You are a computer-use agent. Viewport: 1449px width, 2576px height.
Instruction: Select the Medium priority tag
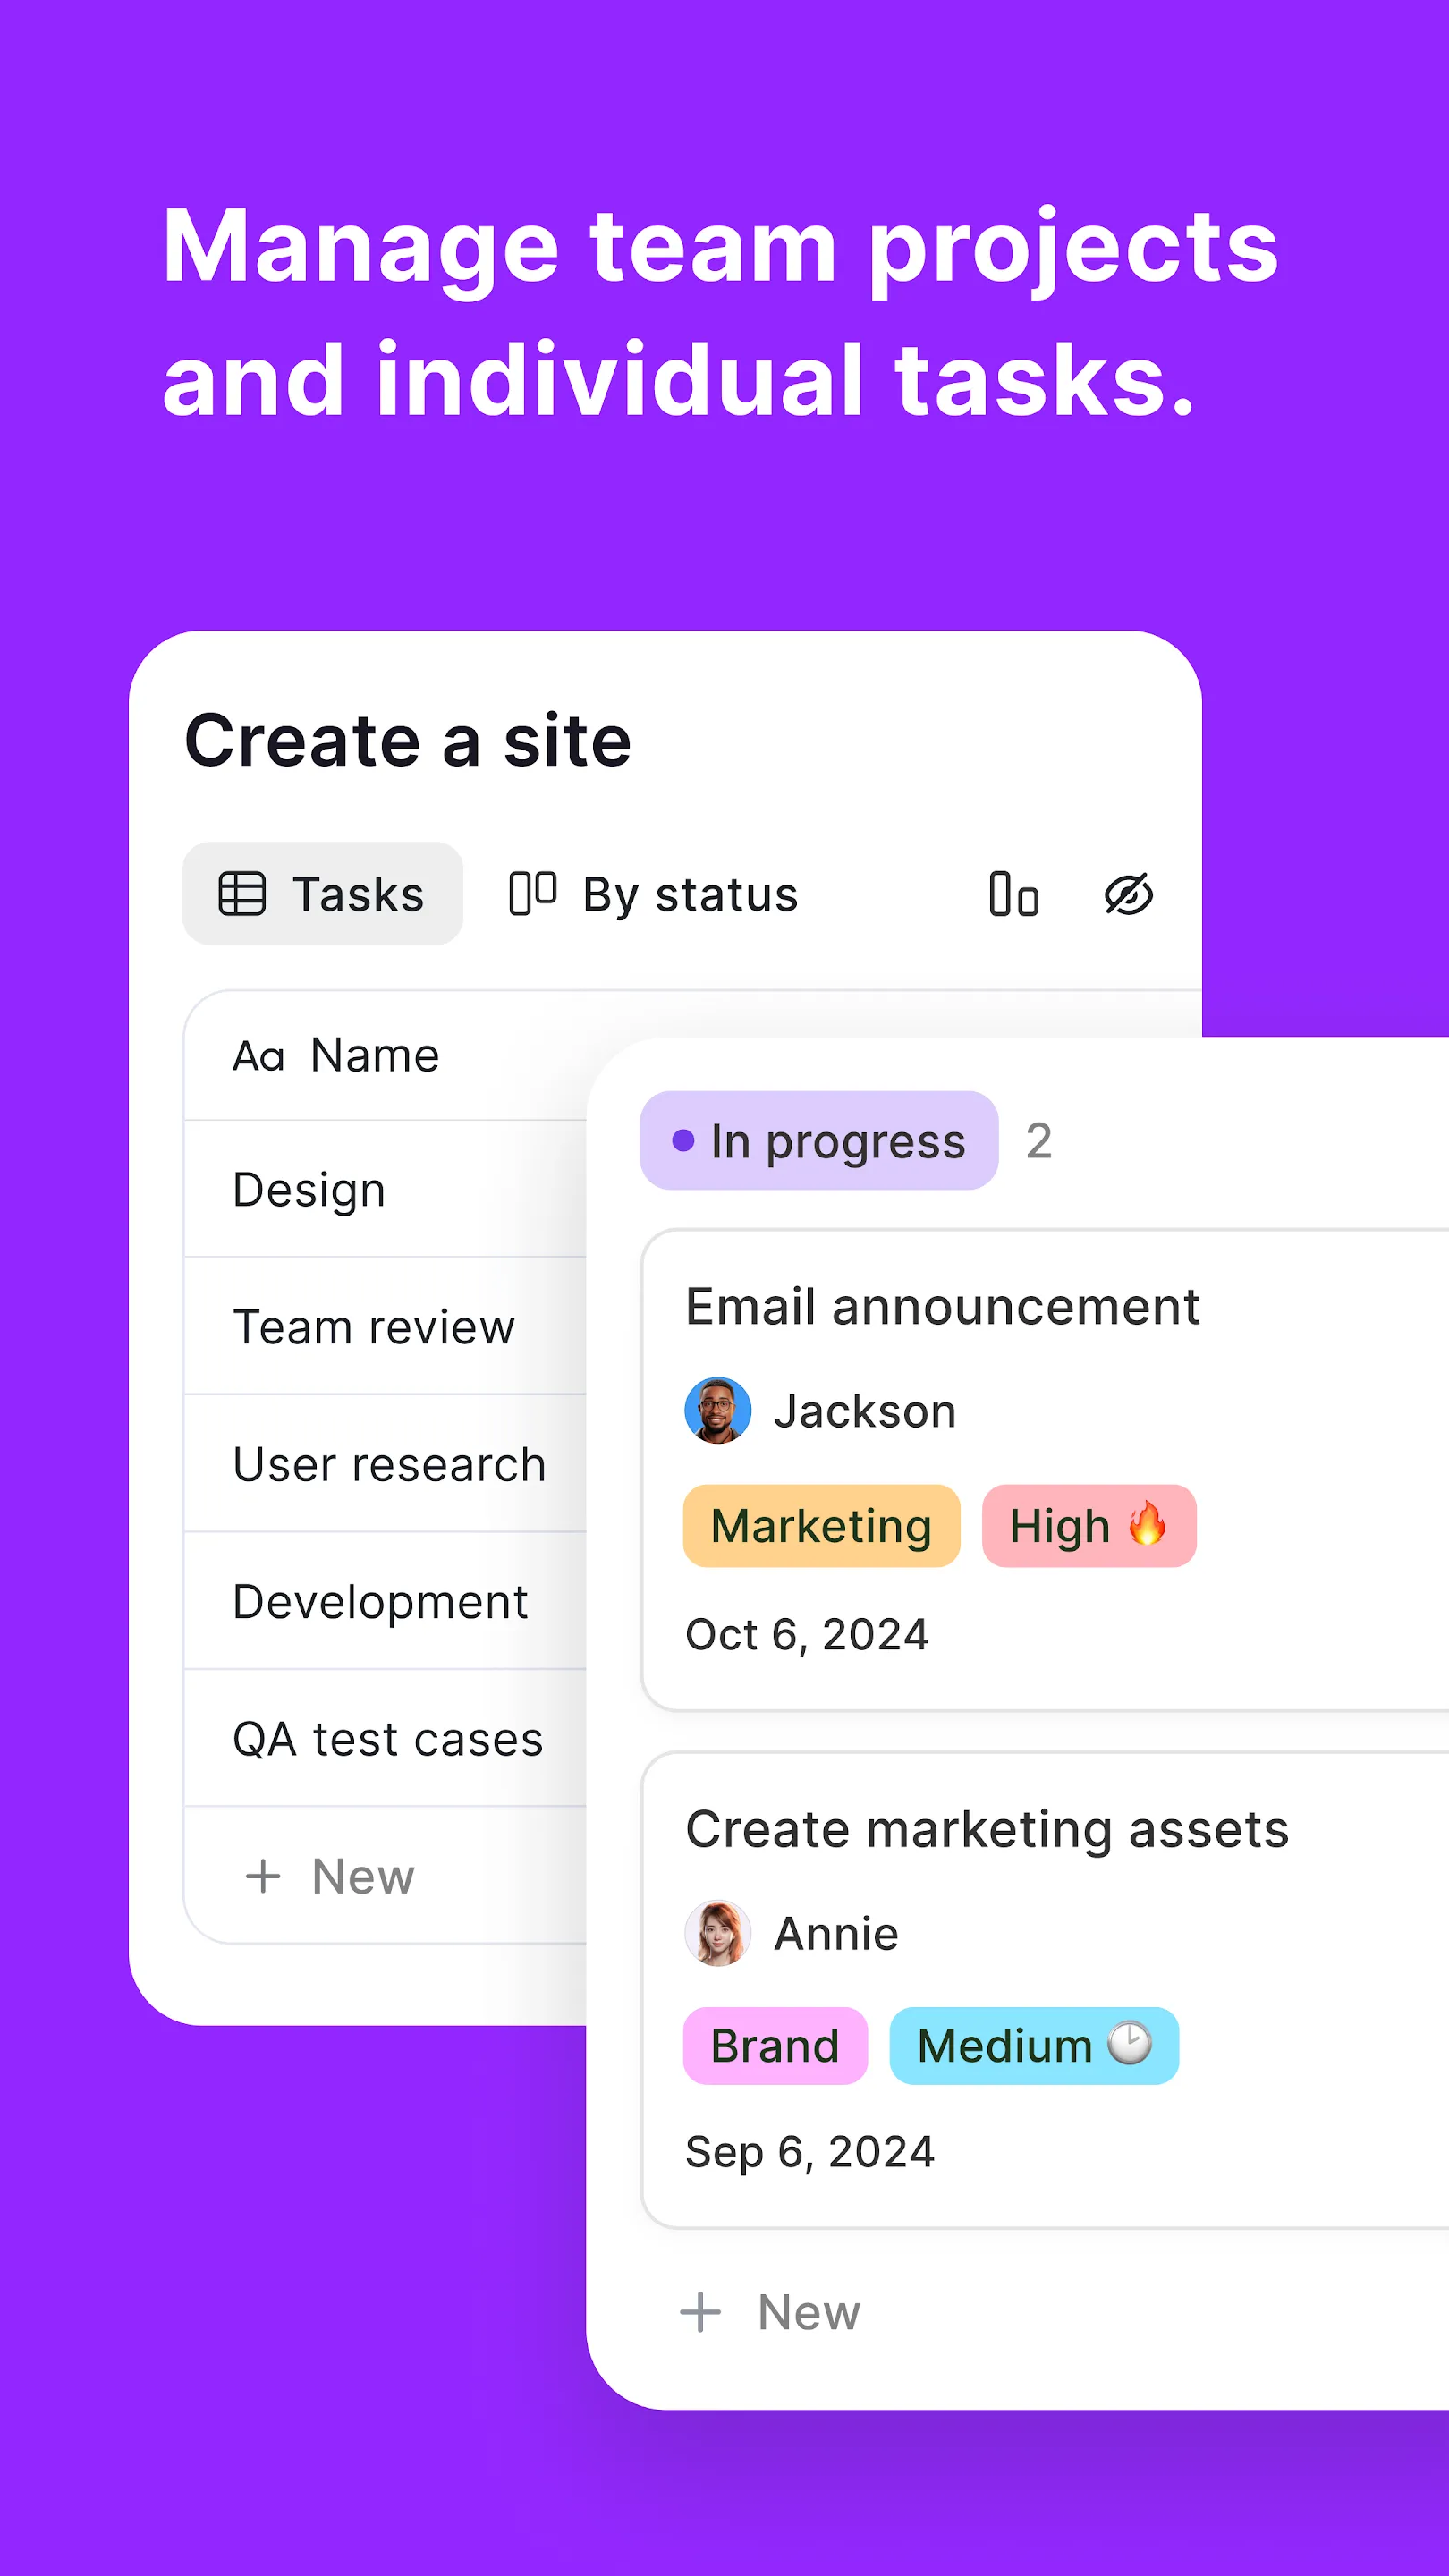[1034, 2046]
